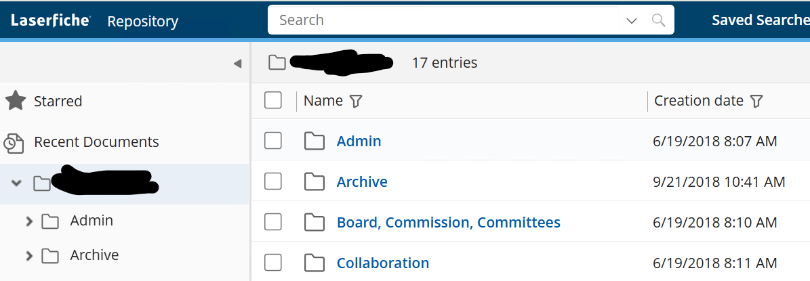Collapse the left navigation pane arrow
The image size is (810, 281).
pyautogui.click(x=237, y=64)
